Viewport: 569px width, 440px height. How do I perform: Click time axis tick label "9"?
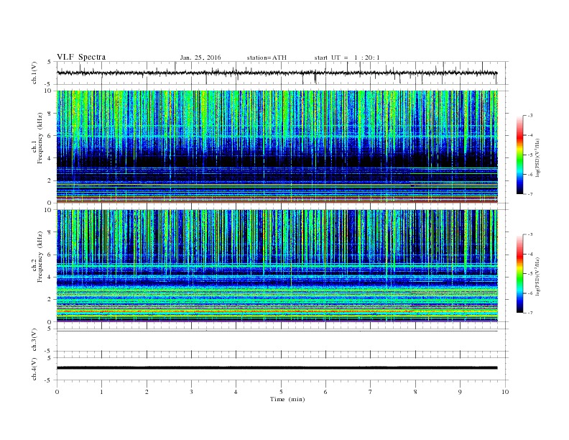[460, 392]
